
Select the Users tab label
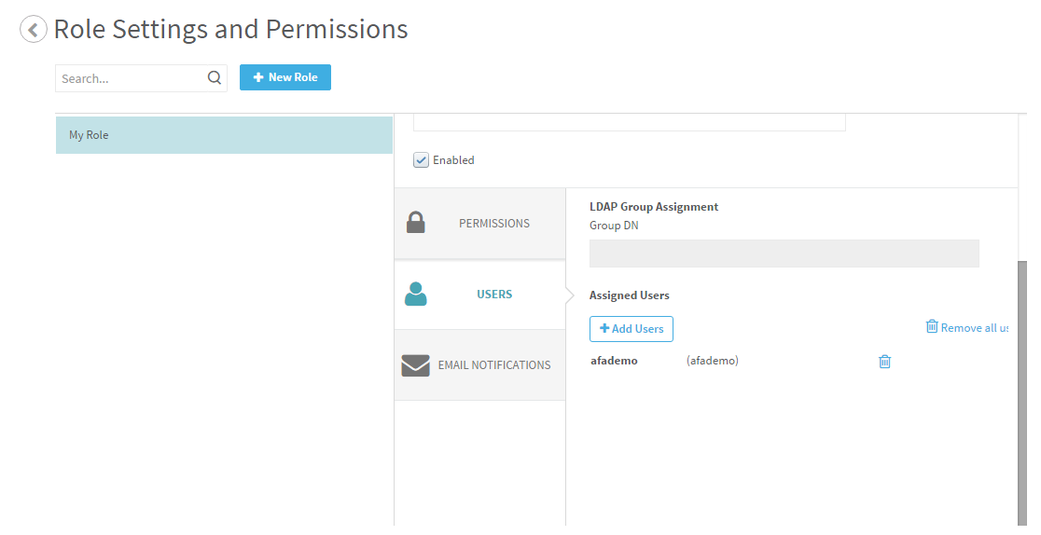494,295
